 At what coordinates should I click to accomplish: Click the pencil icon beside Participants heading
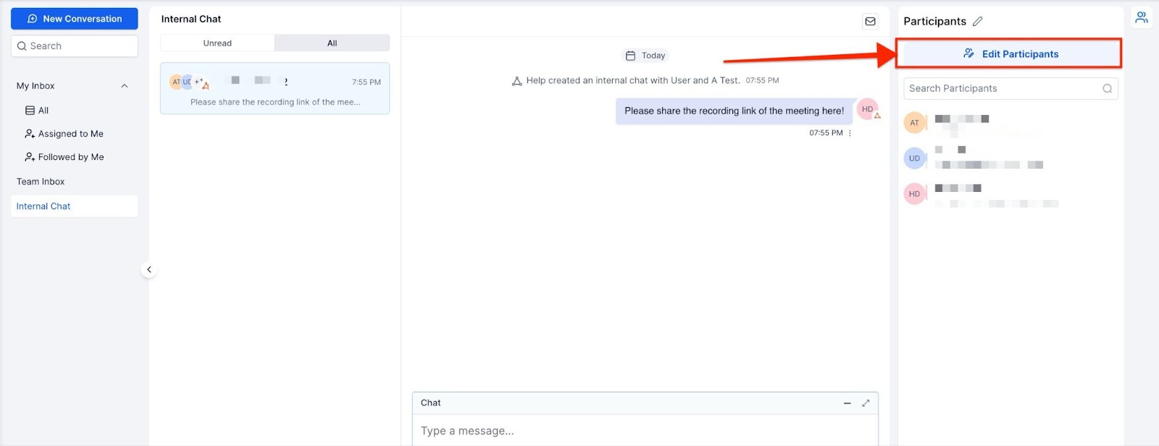coord(977,22)
